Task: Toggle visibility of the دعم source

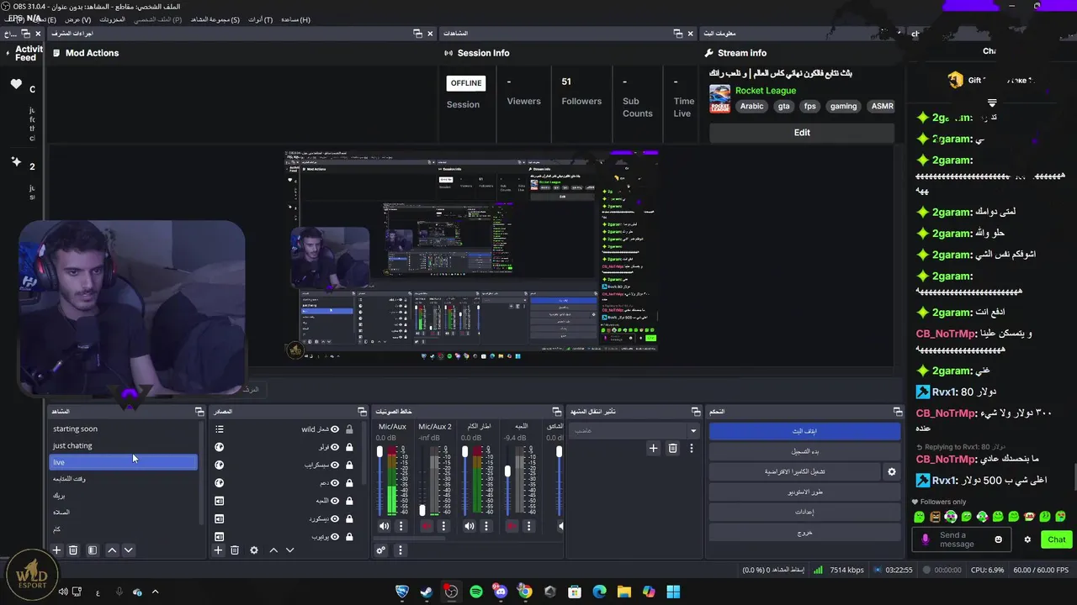Action: [x=335, y=483]
